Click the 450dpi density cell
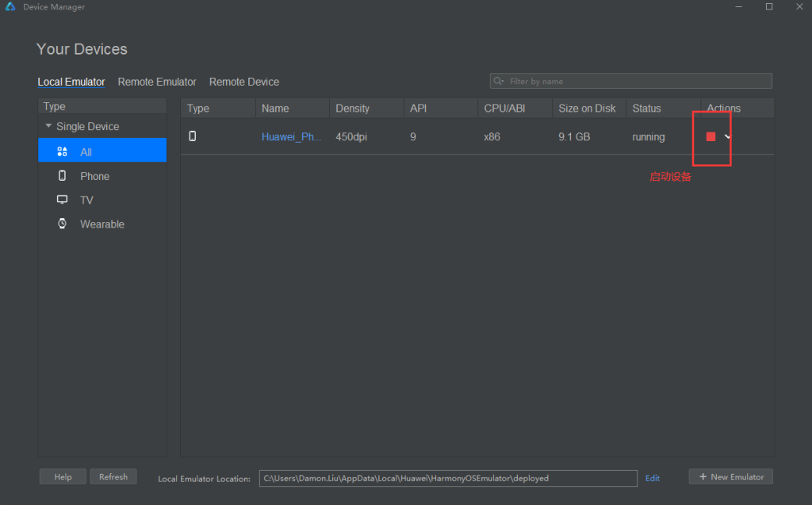Image resolution: width=812 pixels, height=505 pixels. point(351,136)
